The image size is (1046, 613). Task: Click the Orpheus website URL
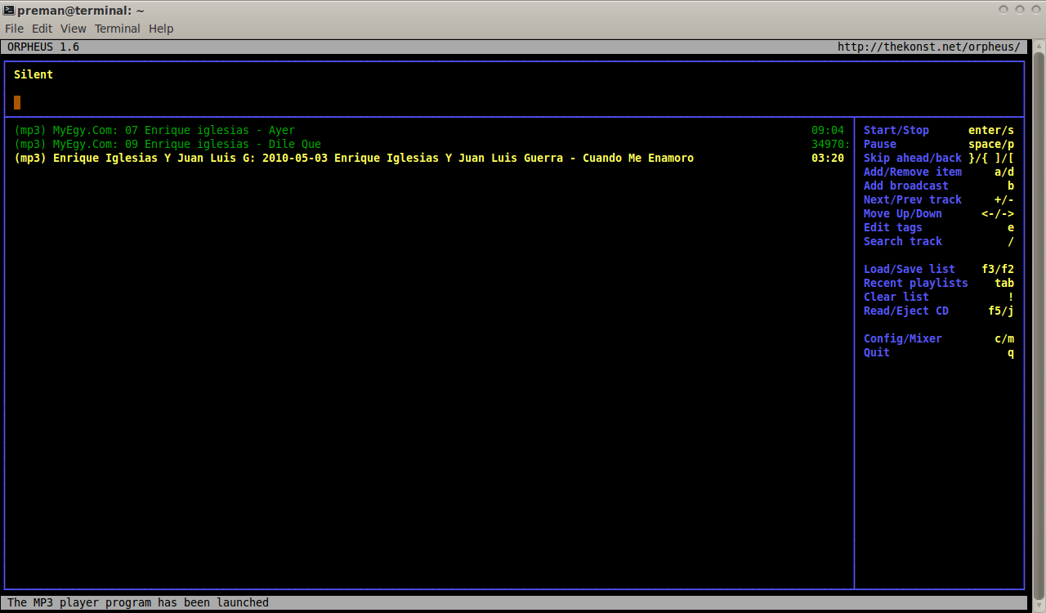tap(928, 47)
